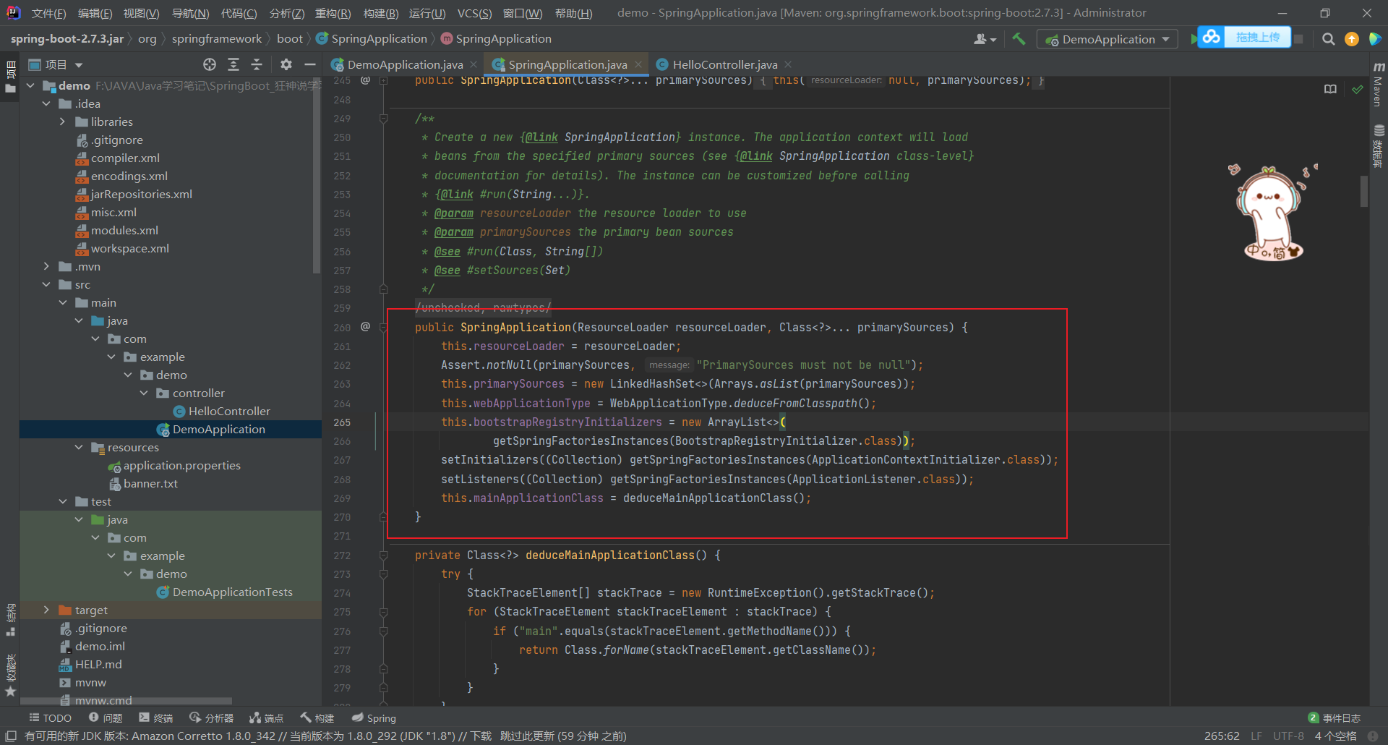Collapse the src folder

(47, 284)
